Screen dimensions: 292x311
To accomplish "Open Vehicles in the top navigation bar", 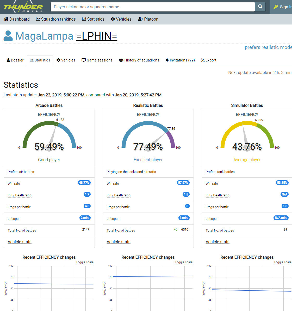I will 121,19.
